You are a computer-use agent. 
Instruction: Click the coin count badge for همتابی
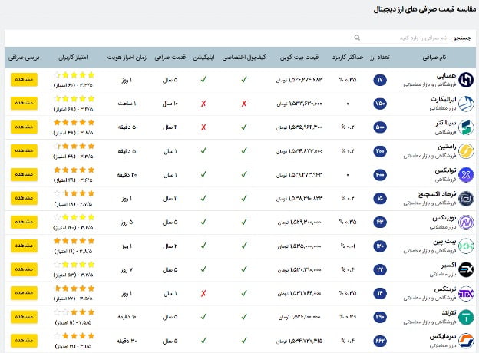tap(380, 80)
